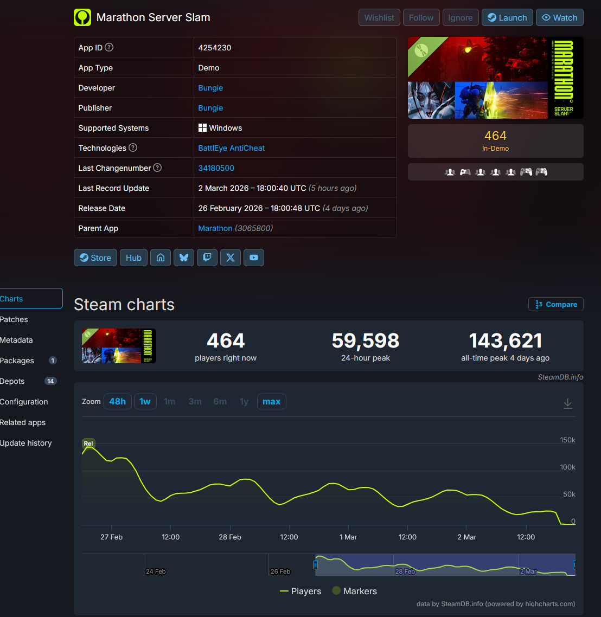The height and width of the screenshot is (617, 601).
Task: Set chart zoom to 1m
Action: point(170,401)
